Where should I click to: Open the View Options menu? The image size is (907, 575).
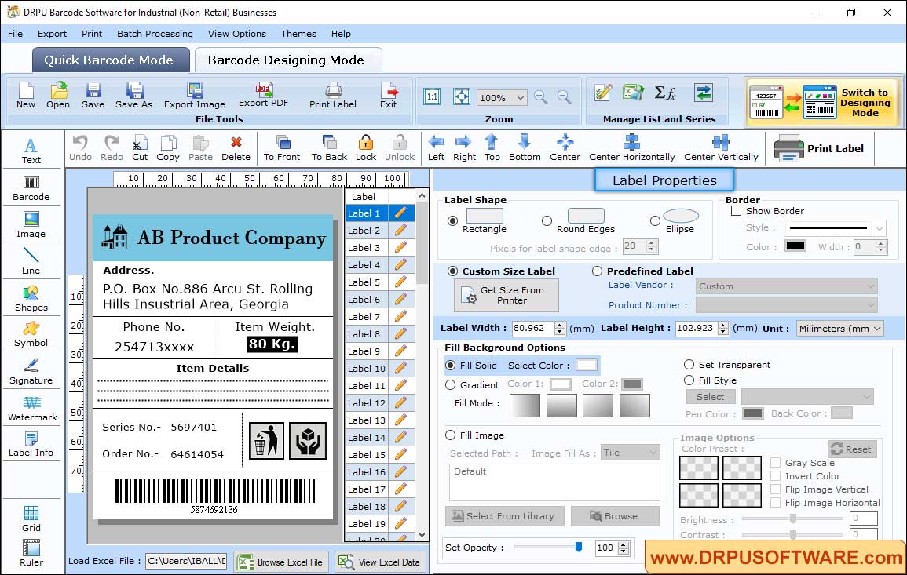coord(237,34)
